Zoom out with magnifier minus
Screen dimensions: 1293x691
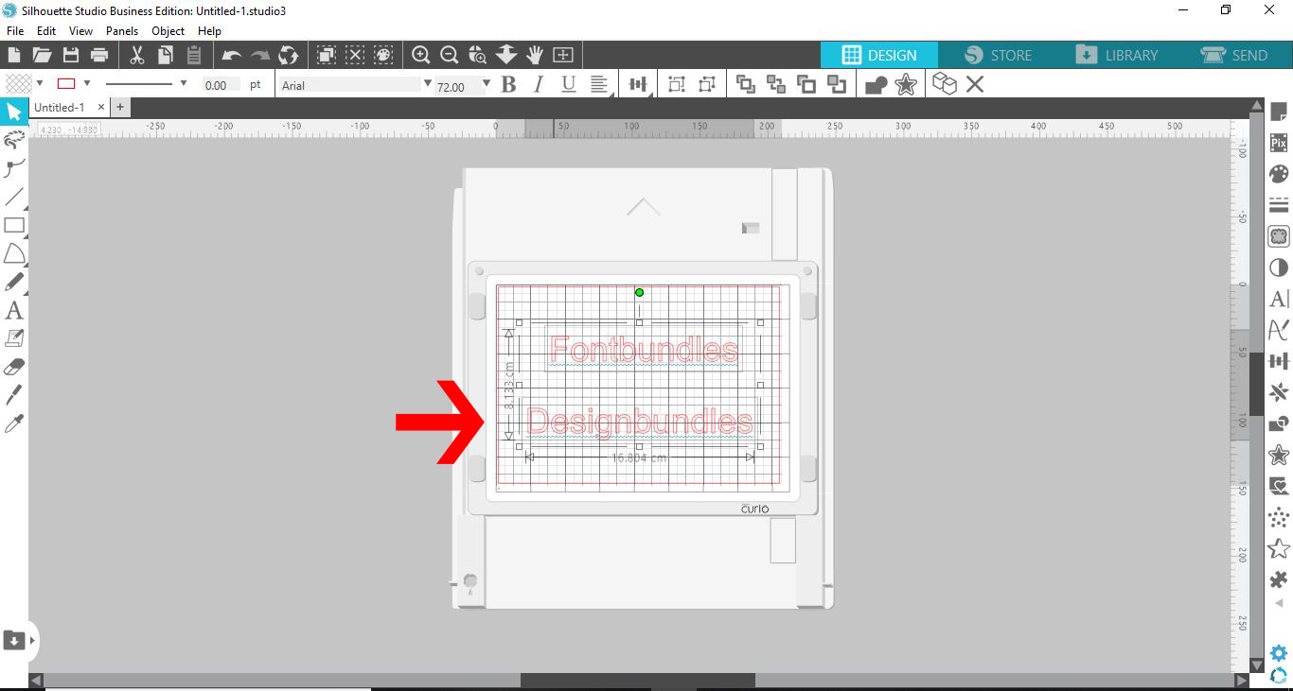point(450,55)
